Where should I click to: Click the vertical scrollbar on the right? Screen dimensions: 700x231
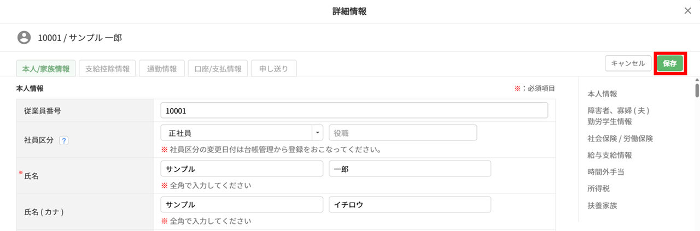pos(697,90)
